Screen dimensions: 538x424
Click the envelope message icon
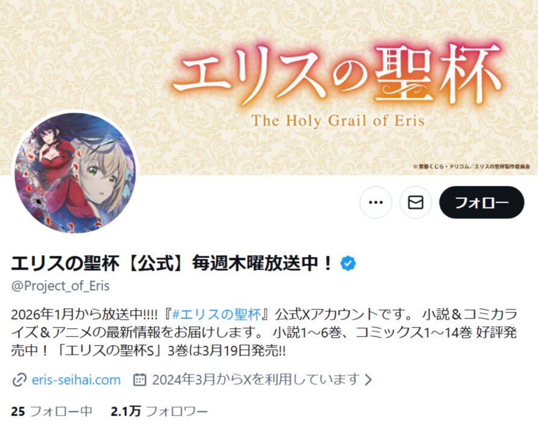[415, 202]
